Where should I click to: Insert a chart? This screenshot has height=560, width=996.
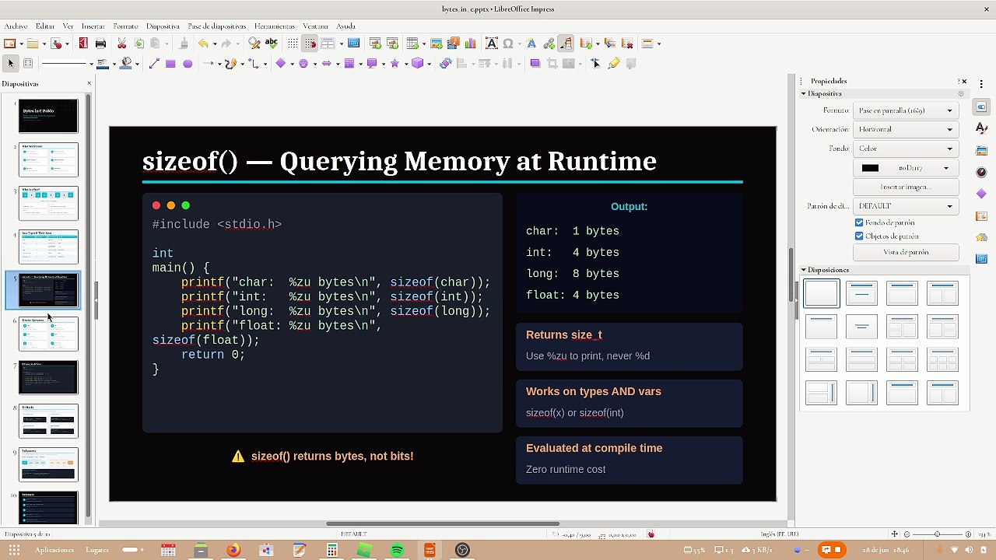pos(470,44)
